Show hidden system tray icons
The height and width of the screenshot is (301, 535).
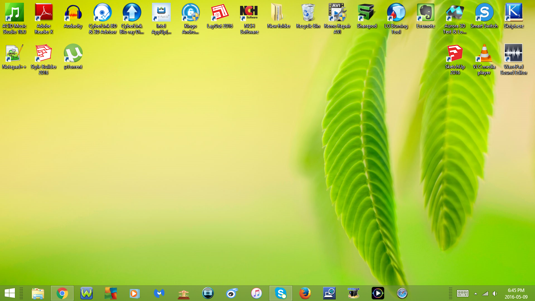(x=475, y=294)
